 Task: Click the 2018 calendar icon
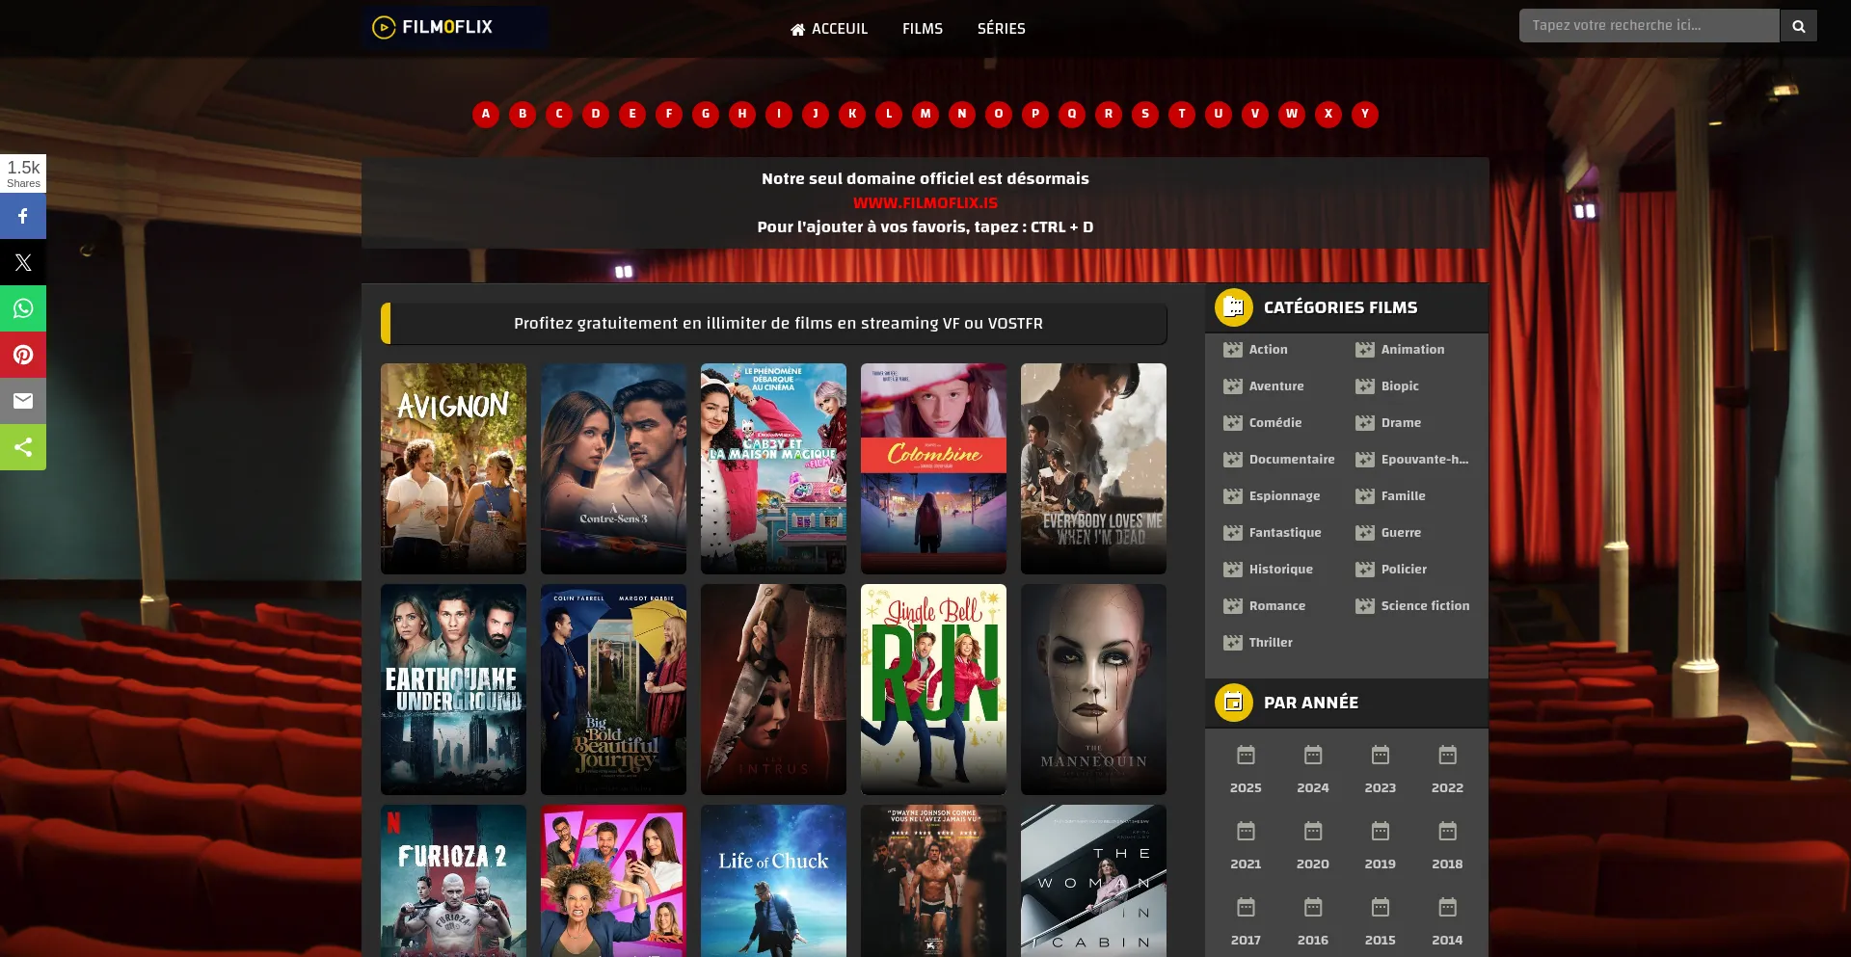click(x=1447, y=831)
